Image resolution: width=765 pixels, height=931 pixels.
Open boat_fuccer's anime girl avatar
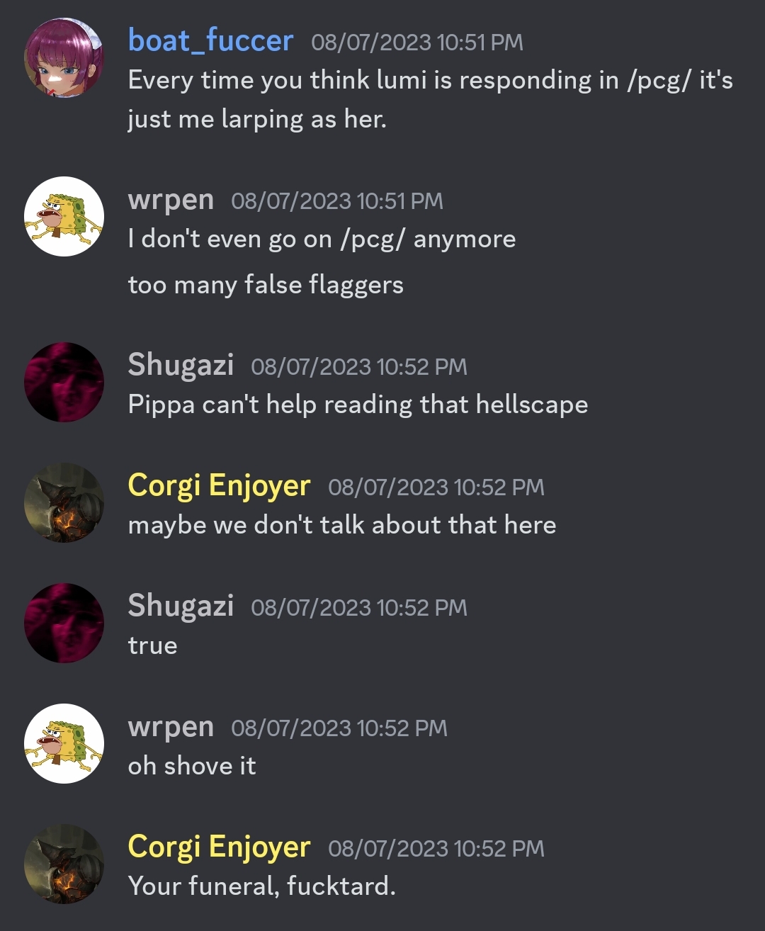click(64, 57)
